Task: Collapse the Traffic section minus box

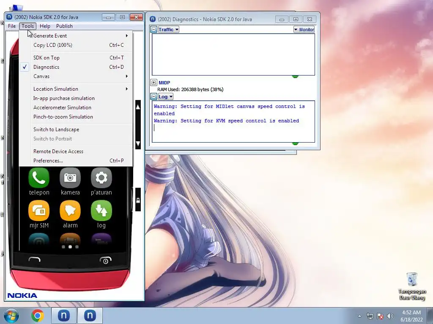Action: pos(154,30)
